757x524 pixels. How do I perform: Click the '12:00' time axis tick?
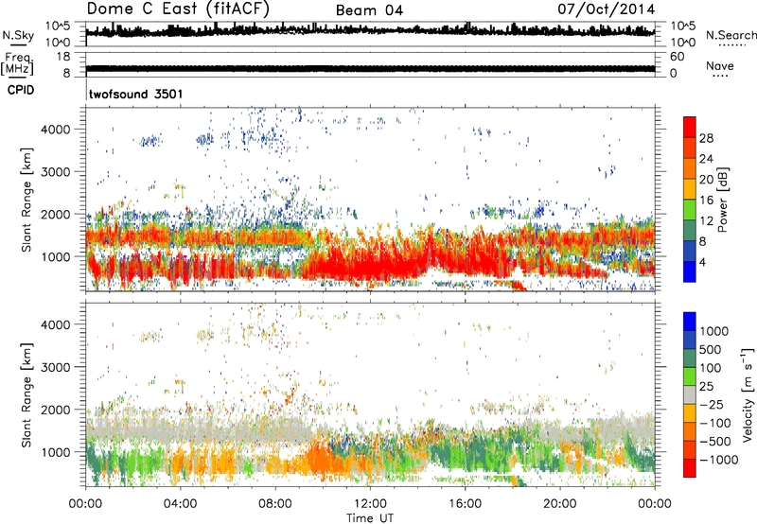(370, 504)
